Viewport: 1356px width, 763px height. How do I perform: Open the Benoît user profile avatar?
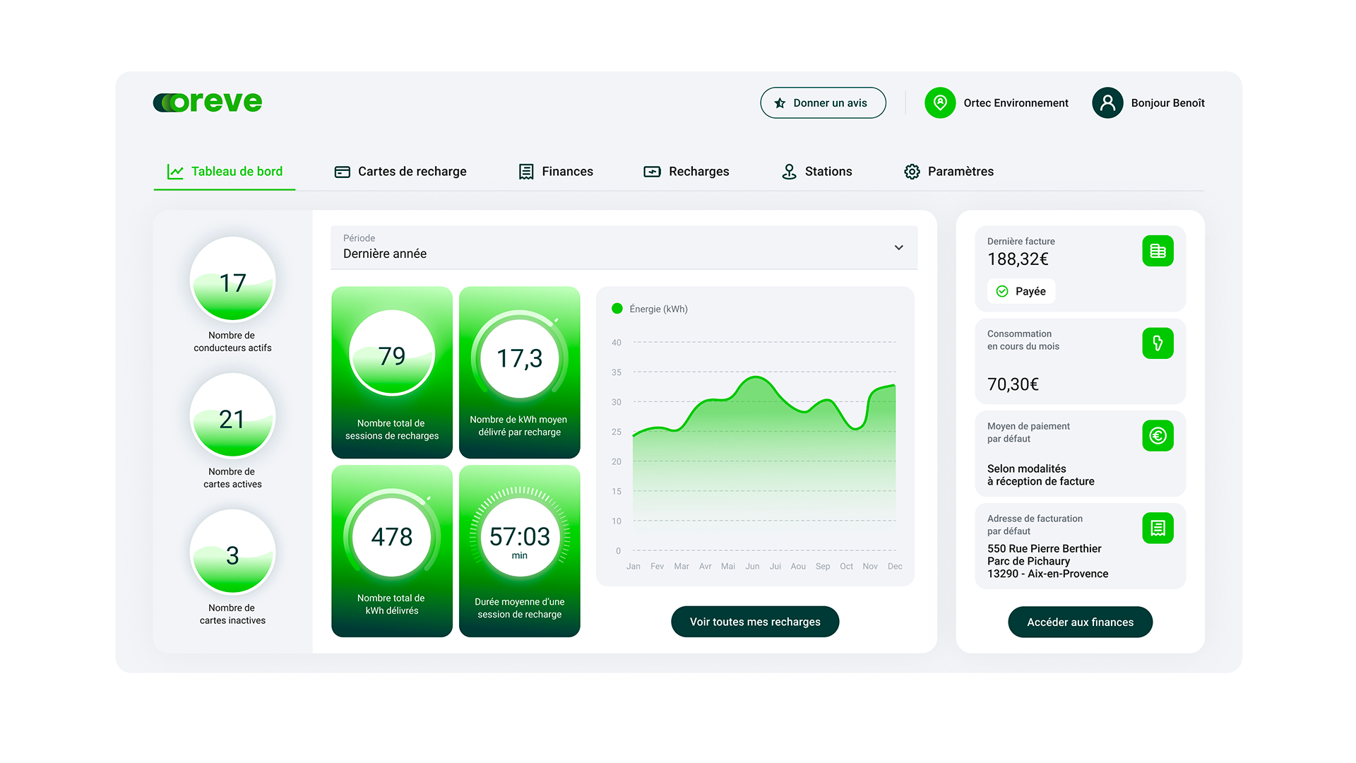coord(1107,103)
